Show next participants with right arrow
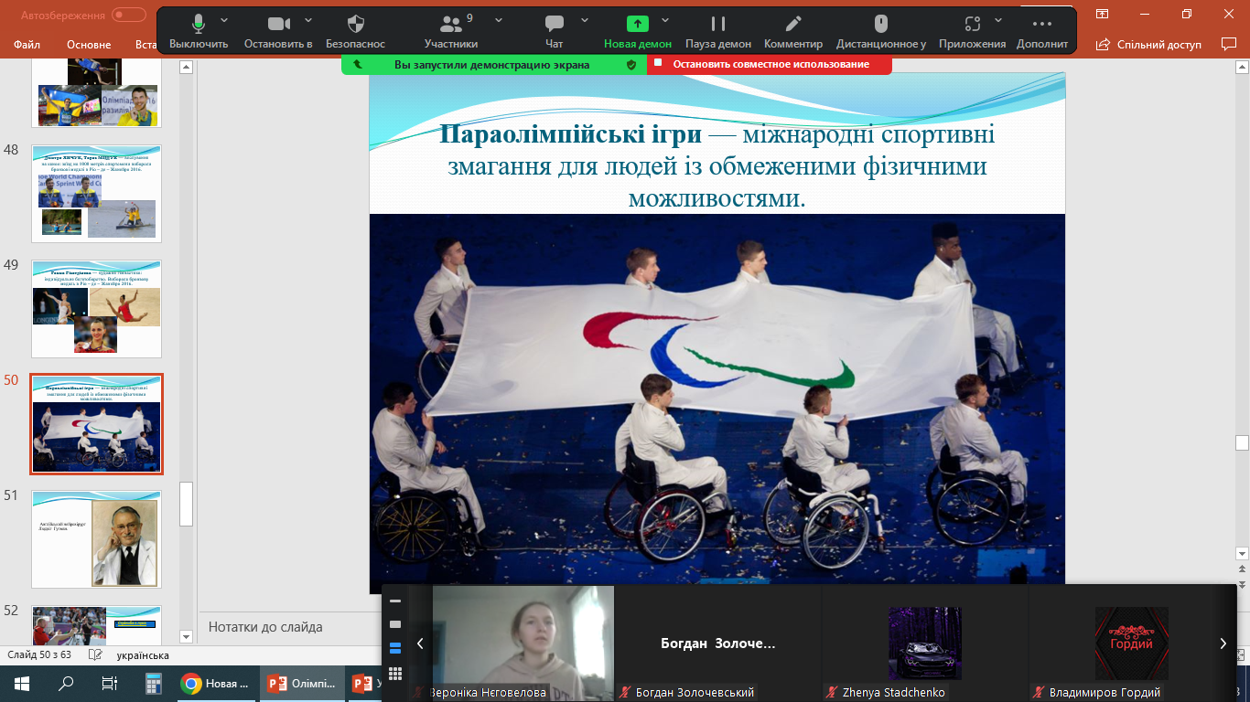1250x702 pixels. pyautogui.click(x=1223, y=643)
